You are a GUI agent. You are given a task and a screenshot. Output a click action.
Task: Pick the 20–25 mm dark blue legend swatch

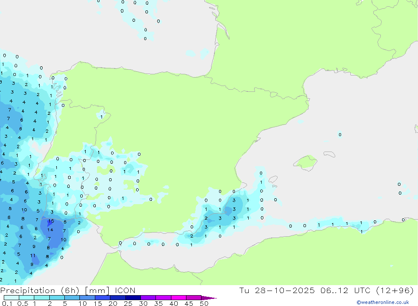[x=118, y=298]
